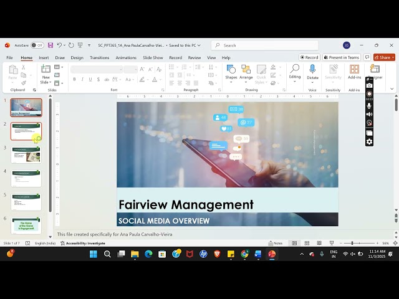Start presentation from beginning icon
This screenshot has width=399, height=299.
(x=80, y=45)
